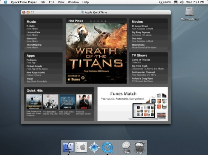Image resolution: width=208 pixels, height=155 pixels.
Task: Open The Offspring New Album link
Action: (34, 46)
